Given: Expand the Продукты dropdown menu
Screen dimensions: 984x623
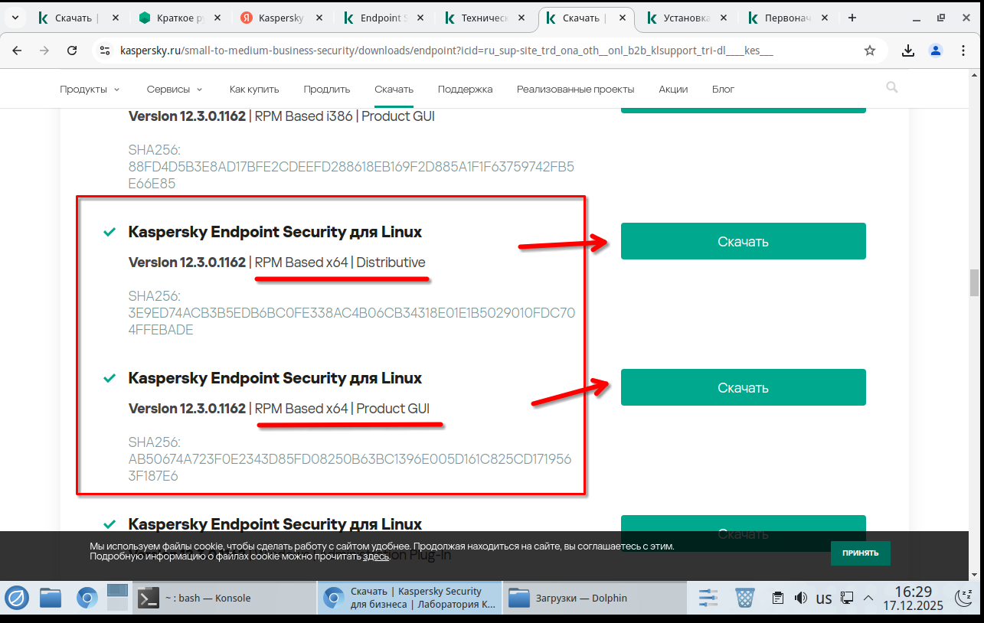Looking at the screenshot, I should pyautogui.click(x=90, y=90).
